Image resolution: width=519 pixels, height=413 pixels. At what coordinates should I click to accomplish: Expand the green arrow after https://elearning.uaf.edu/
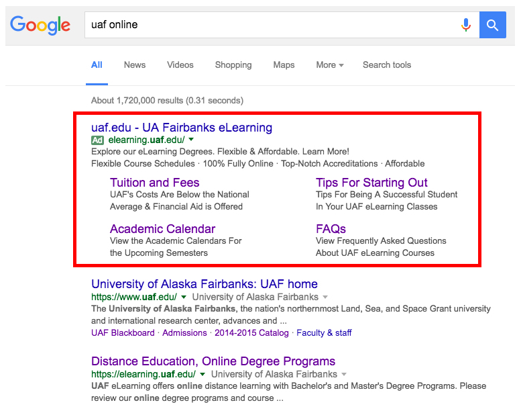point(203,374)
